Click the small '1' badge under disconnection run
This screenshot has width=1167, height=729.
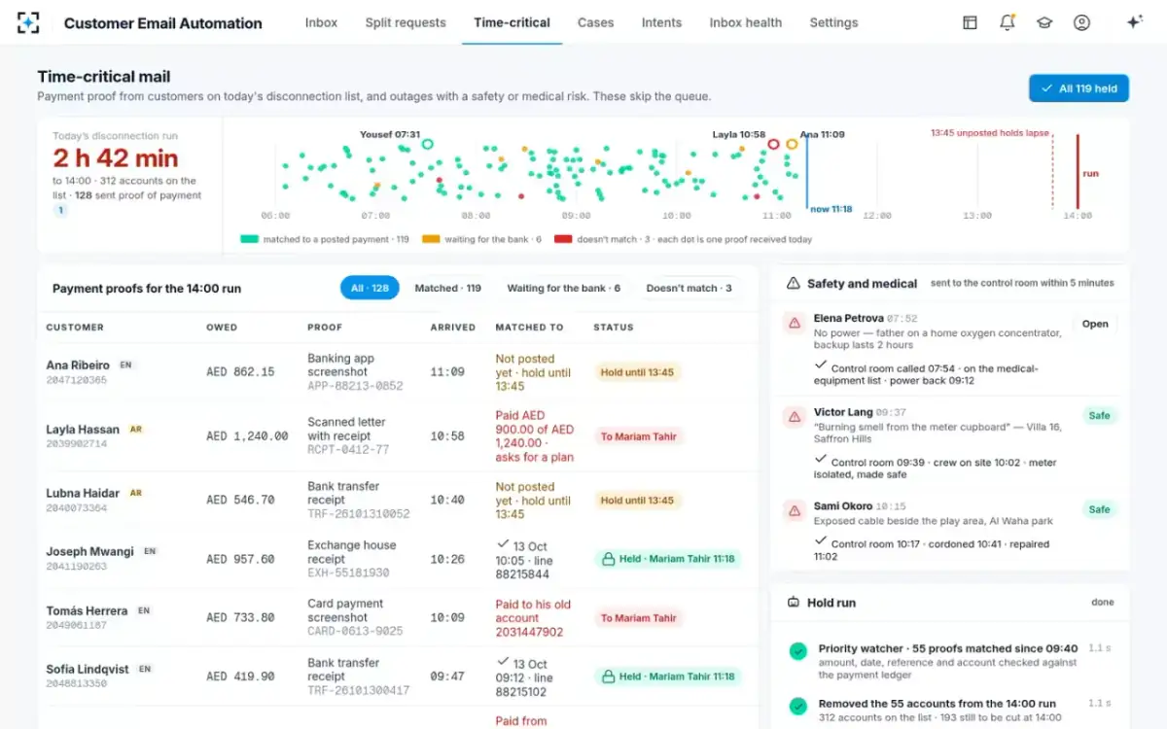(x=60, y=210)
